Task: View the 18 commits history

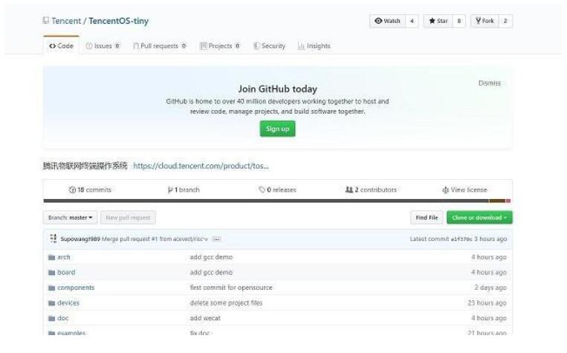Action: coord(91,190)
